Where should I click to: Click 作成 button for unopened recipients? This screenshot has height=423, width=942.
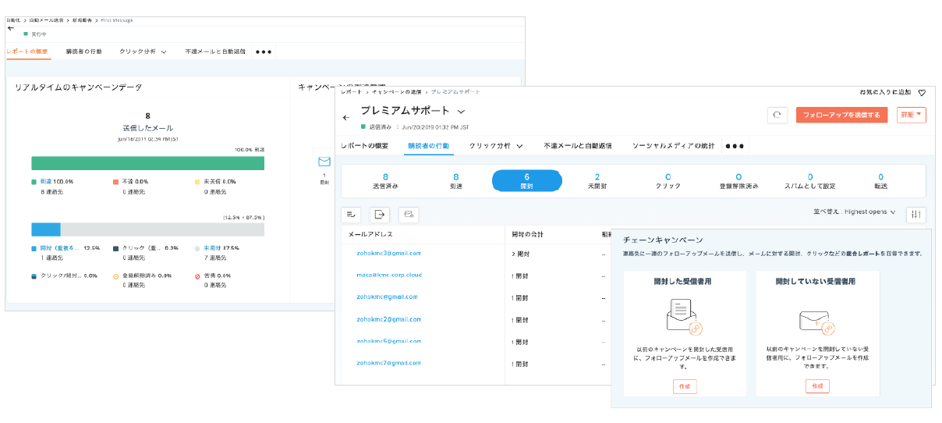click(x=817, y=386)
